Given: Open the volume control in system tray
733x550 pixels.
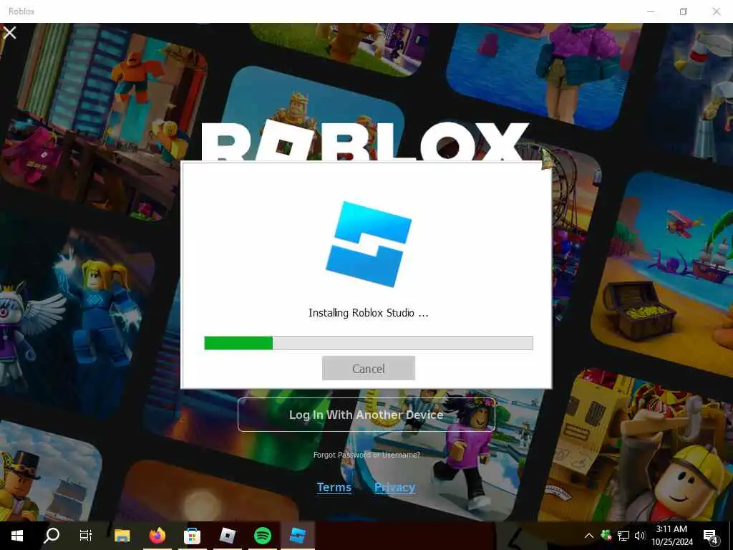Looking at the screenshot, I should click(x=640, y=536).
